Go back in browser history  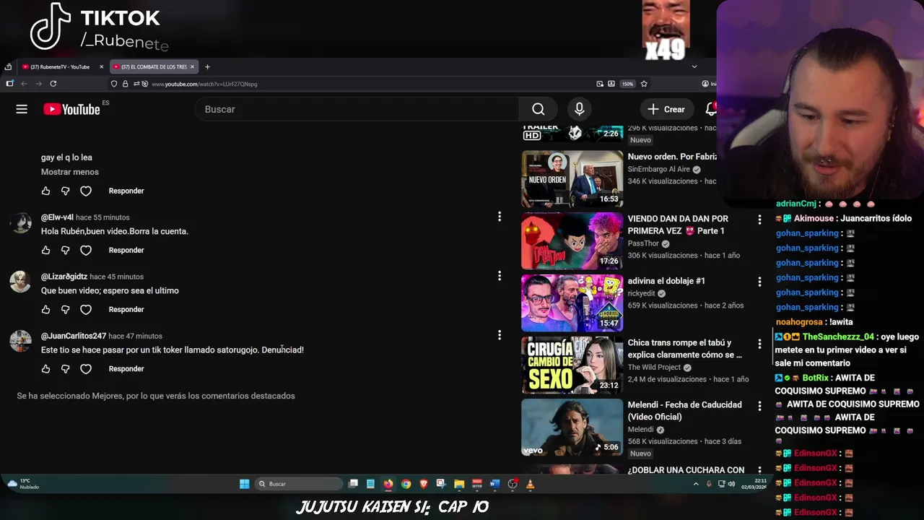click(23, 84)
